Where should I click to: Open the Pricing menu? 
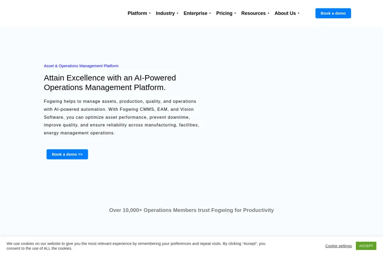click(x=226, y=13)
